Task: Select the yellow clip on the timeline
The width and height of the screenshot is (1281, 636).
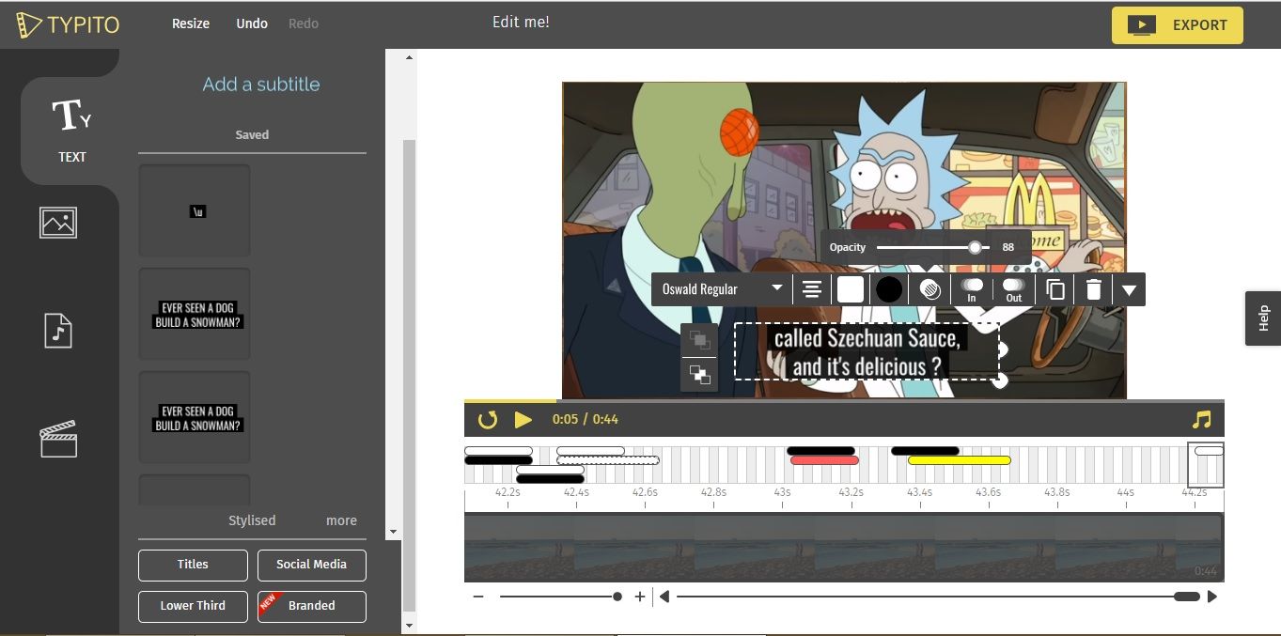Action: [x=959, y=460]
